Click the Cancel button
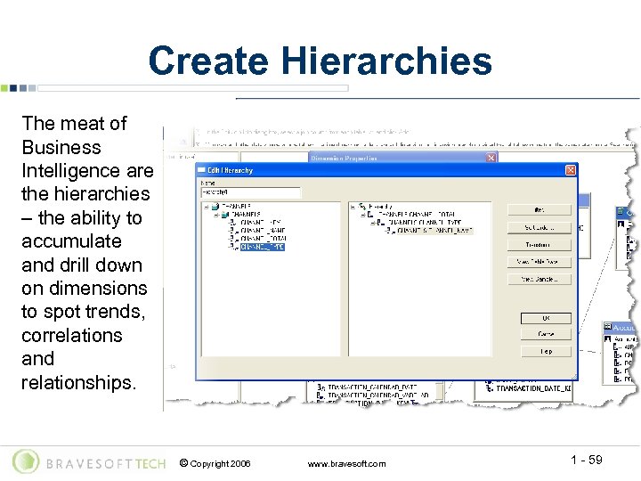The image size is (641, 481). tap(546, 334)
